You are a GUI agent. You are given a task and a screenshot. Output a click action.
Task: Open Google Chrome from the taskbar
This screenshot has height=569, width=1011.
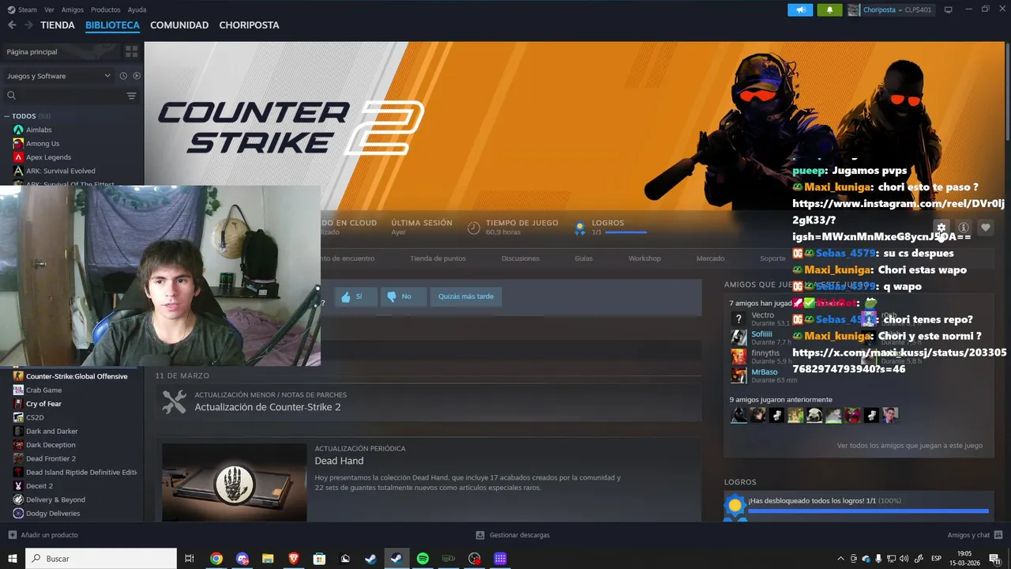point(216,559)
